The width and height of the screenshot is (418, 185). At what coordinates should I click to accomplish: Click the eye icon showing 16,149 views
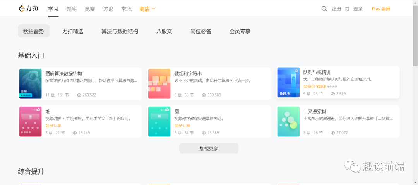(x=75, y=133)
